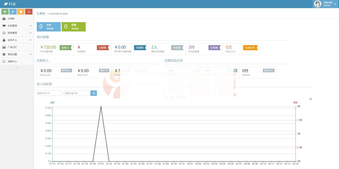The image size is (339, 169).
Task: Click the blue pencil edit shortcut
Action: click(13, 12)
